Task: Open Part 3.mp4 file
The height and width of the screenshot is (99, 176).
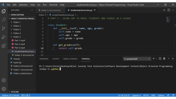Action: (x=20, y=48)
